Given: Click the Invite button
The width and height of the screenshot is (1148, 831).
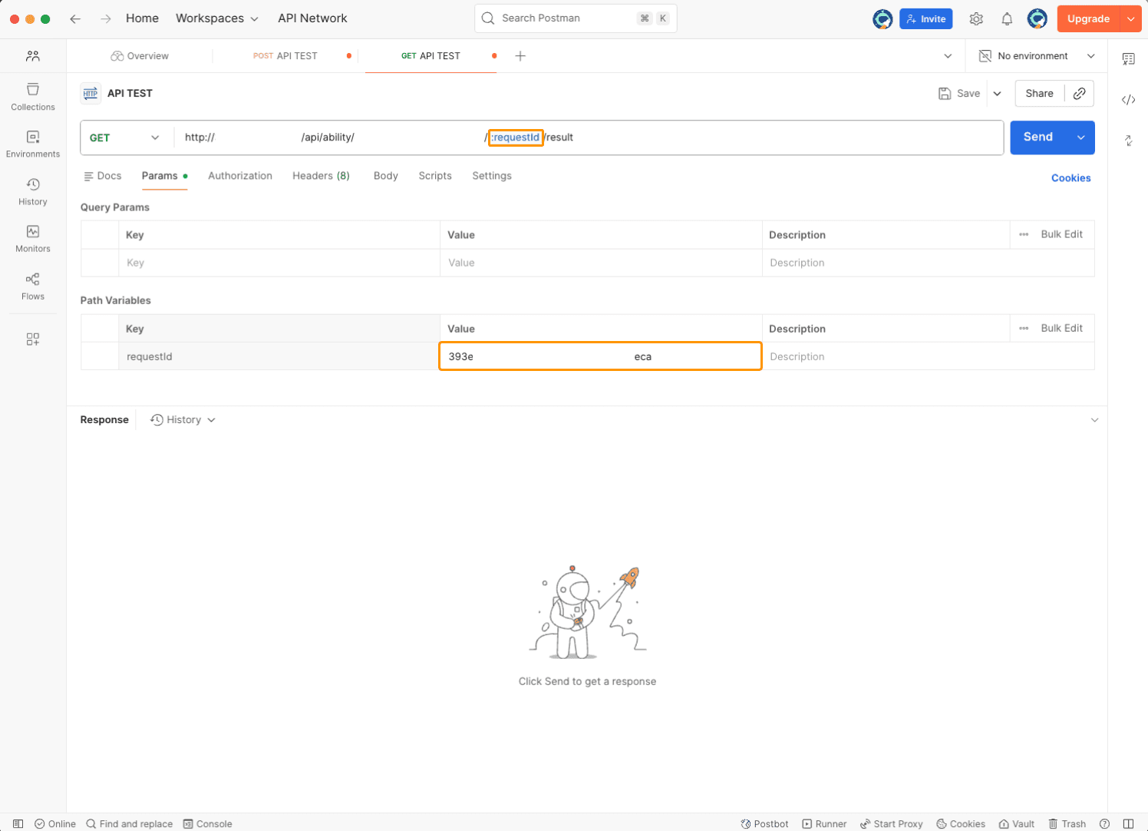Looking at the screenshot, I should [x=925, y=19].
